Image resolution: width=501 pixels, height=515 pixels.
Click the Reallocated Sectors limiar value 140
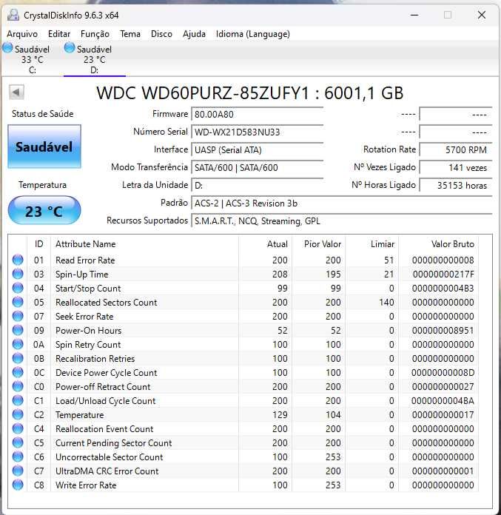click(x=386, y=302)
